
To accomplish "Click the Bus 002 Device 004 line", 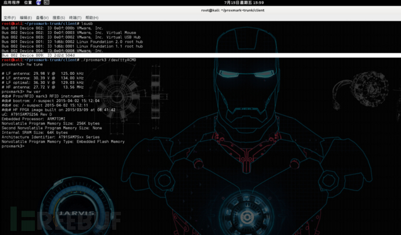I will point(52,51).
